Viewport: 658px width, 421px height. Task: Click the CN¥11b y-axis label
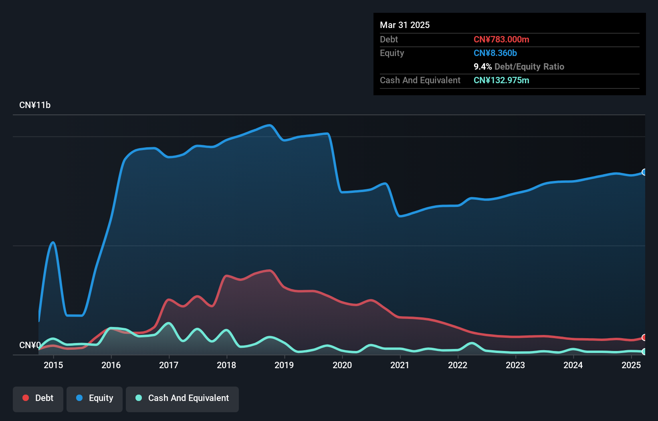point(35,105)
